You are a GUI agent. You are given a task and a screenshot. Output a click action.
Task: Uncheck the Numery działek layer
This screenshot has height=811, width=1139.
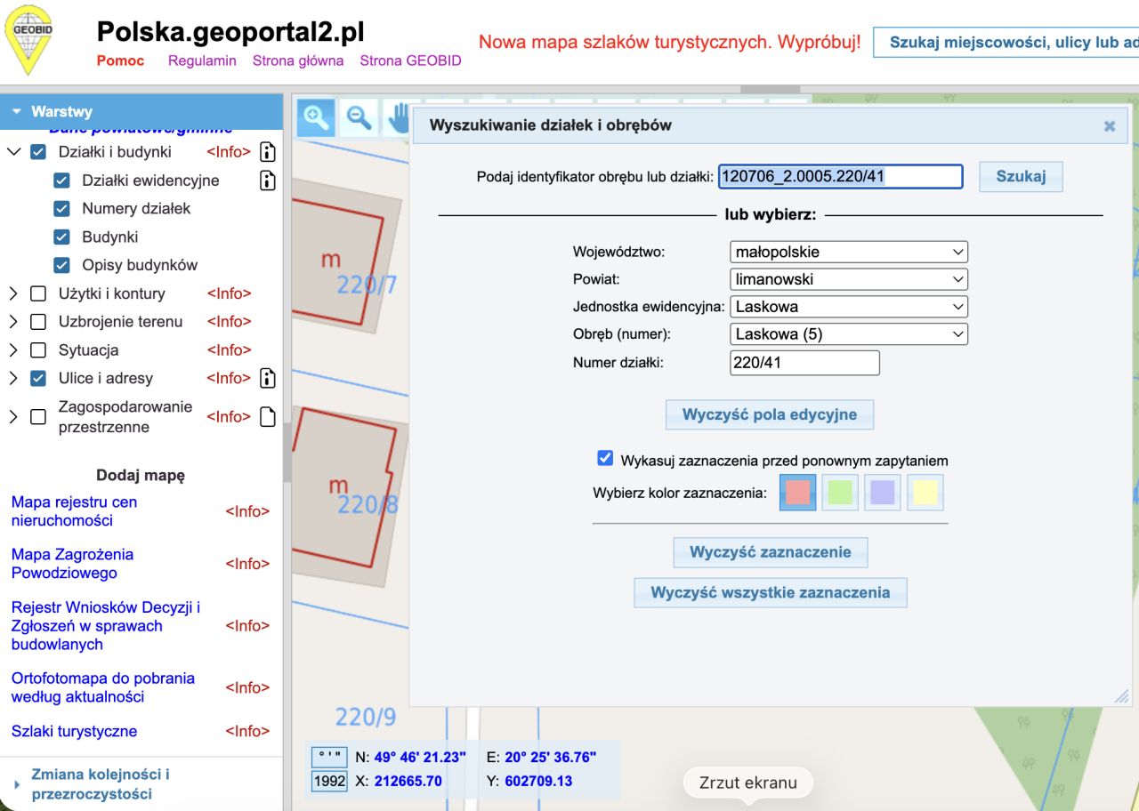pos(61,209)
